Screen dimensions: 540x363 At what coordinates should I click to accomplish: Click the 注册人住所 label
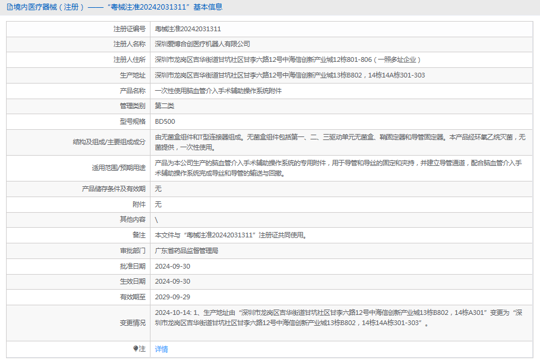129,59
